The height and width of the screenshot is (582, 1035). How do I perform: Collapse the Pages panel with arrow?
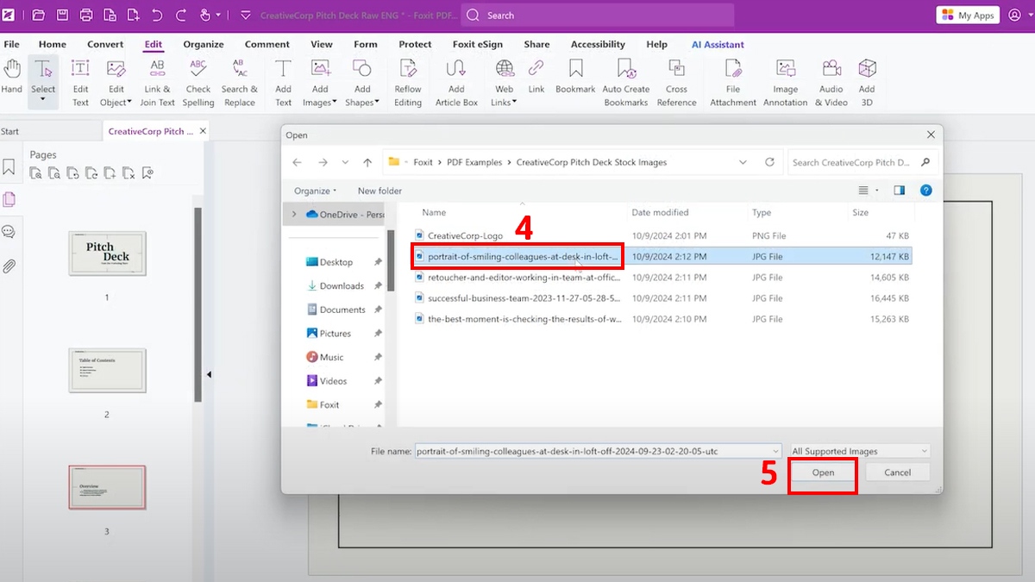[209, 375]
